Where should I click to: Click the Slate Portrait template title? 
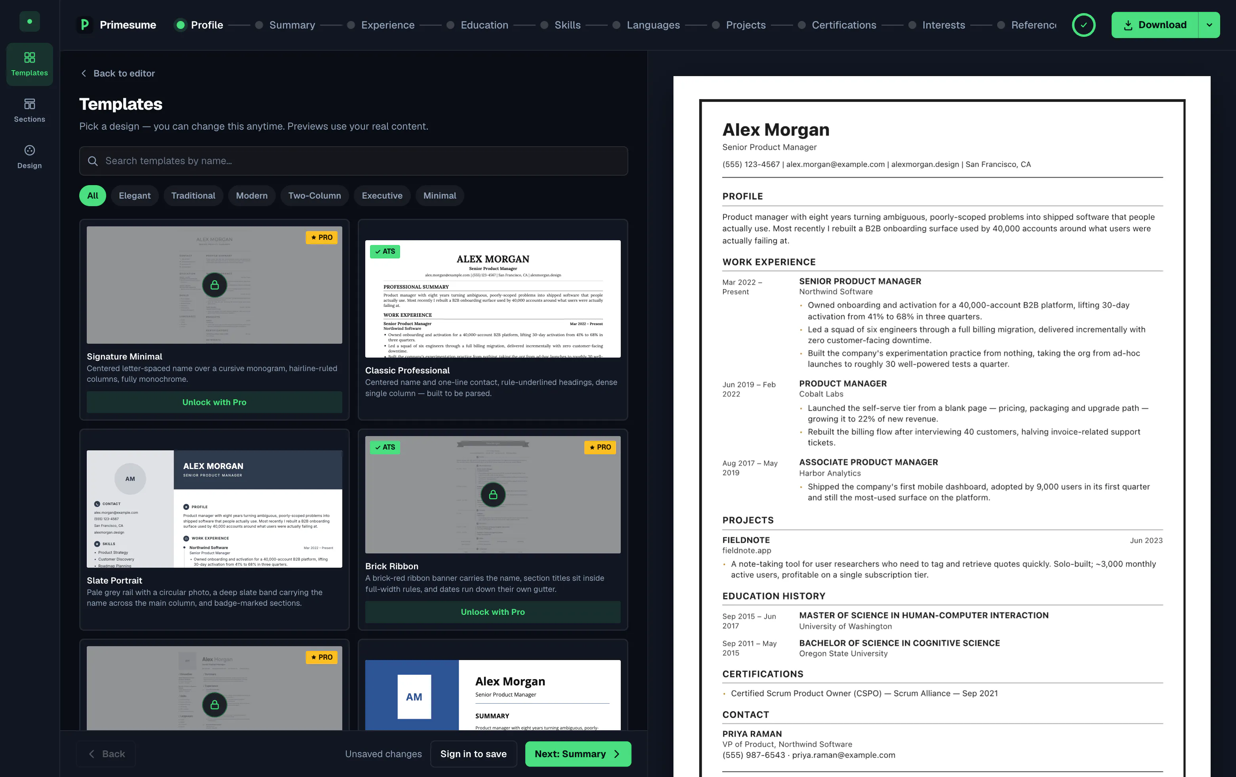(x=114, y=580)
